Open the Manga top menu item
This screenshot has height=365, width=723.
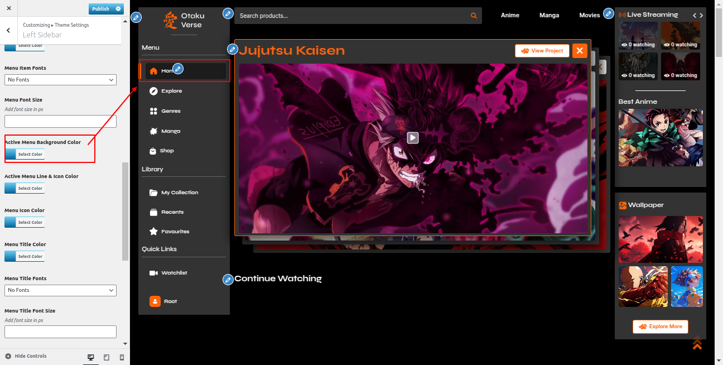coord(549,15)
